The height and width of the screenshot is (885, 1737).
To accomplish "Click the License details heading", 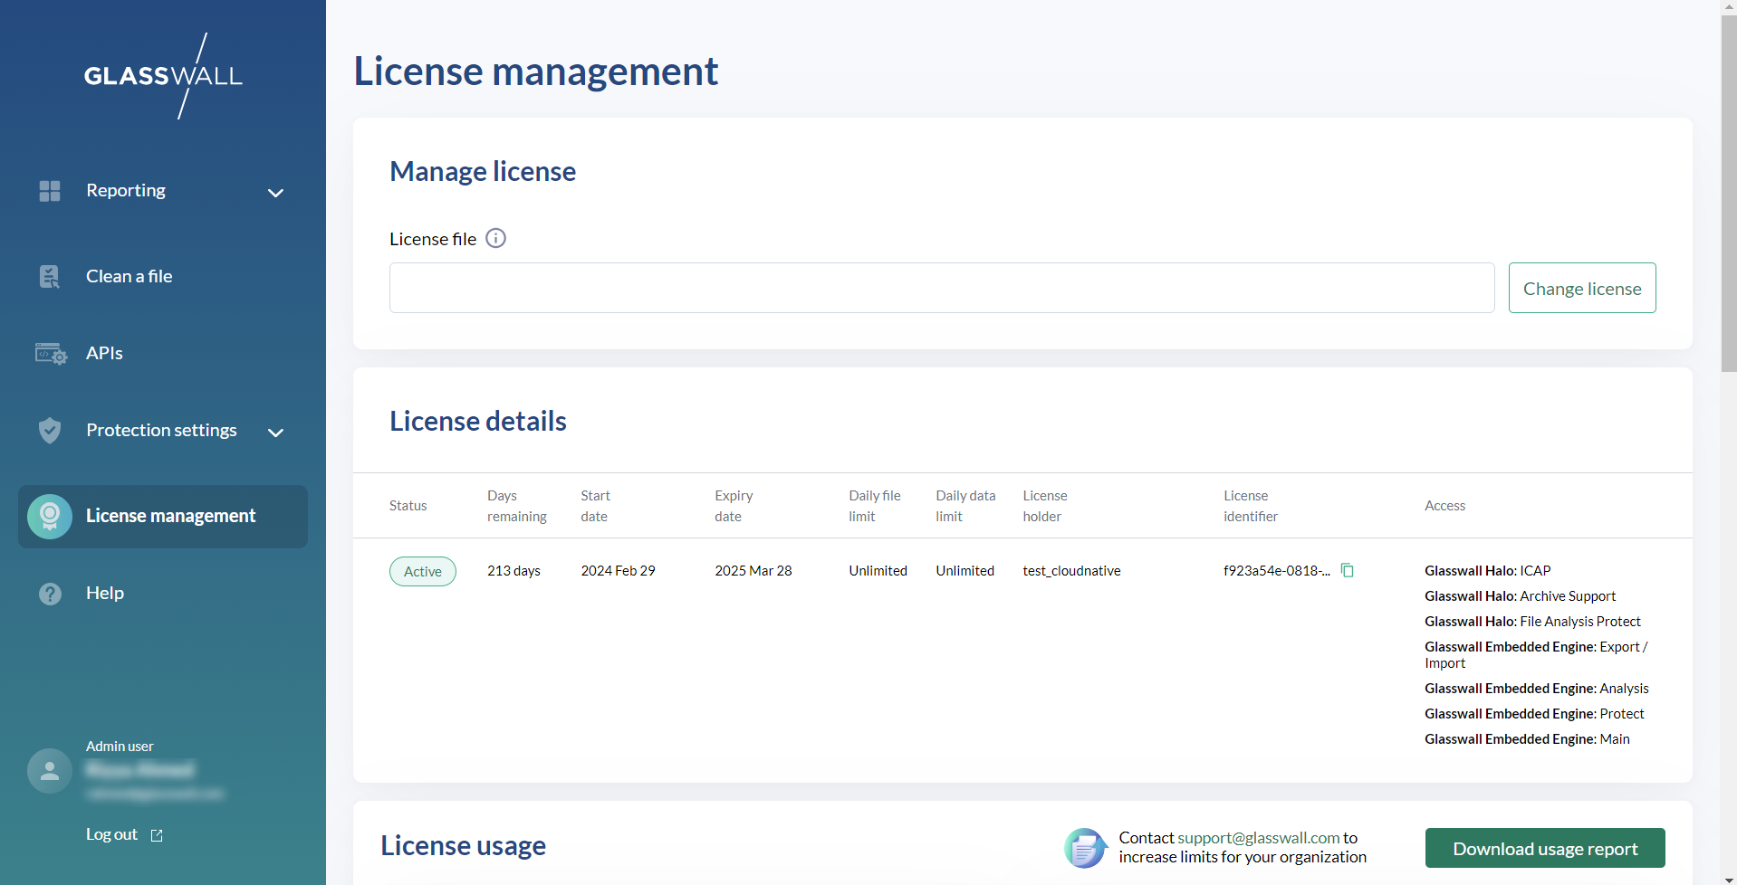I will click(478, 421).
